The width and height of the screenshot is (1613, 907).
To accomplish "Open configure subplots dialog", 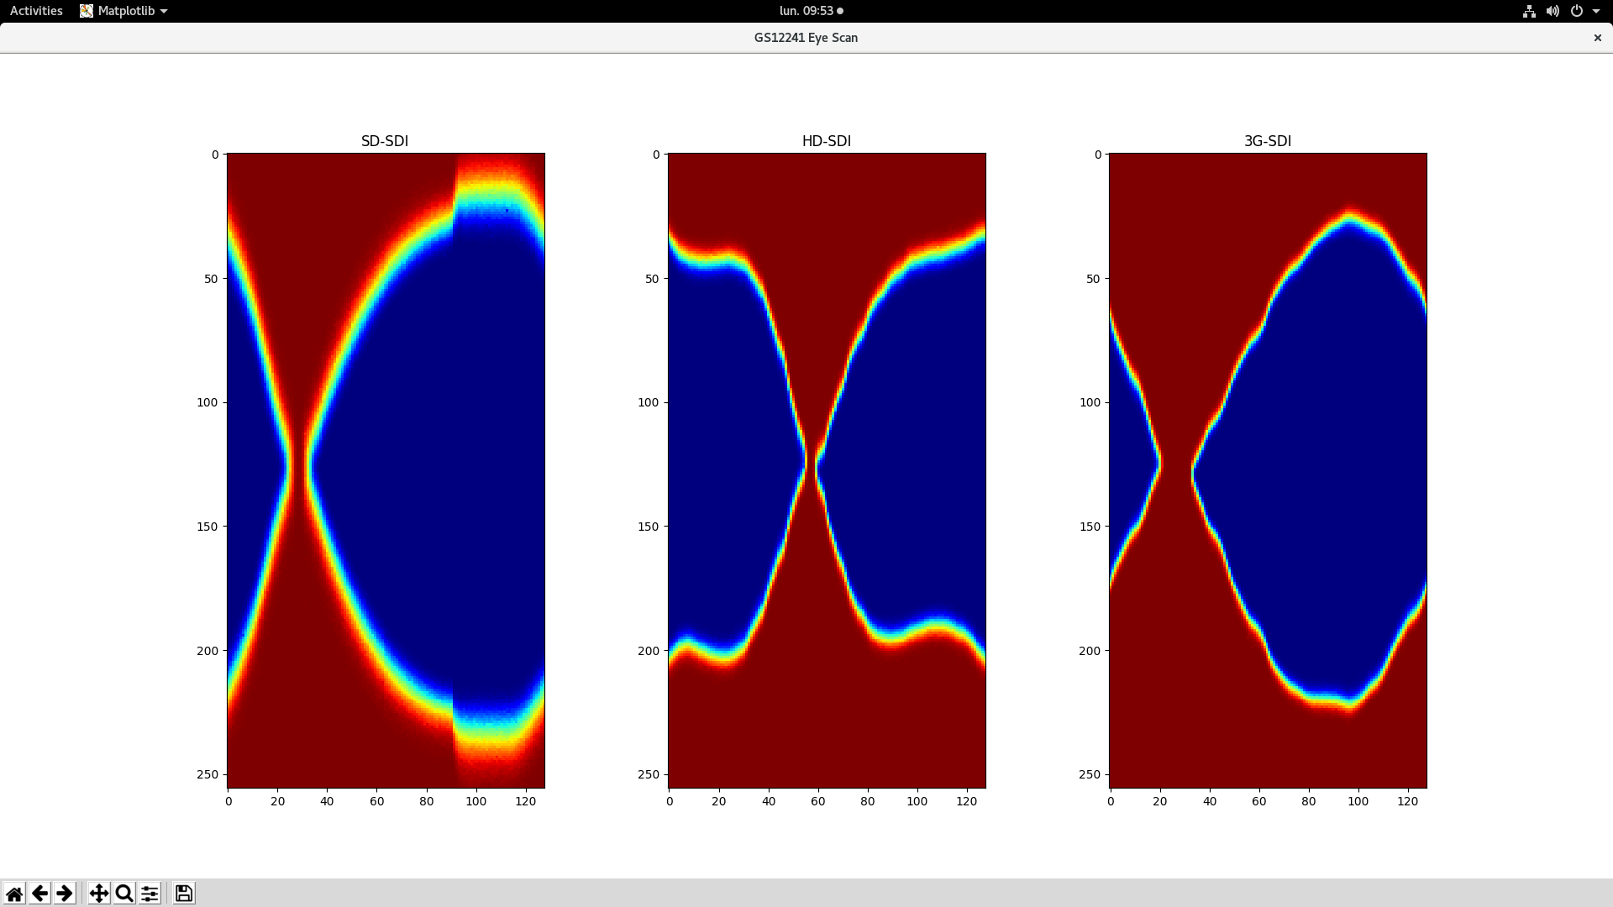I will [150, 893].
